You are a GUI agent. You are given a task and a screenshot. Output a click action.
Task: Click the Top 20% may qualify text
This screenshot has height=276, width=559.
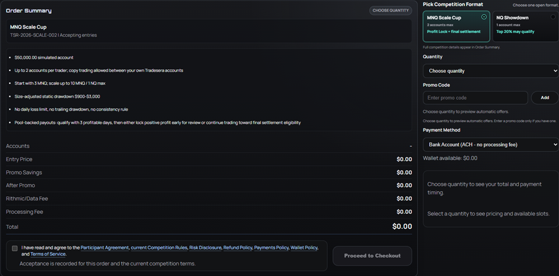(x=515, y=31)
